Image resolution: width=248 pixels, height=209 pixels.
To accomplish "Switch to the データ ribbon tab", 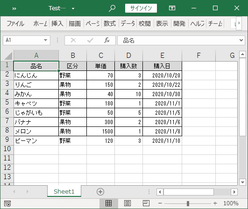I will [x=128, y=24].
